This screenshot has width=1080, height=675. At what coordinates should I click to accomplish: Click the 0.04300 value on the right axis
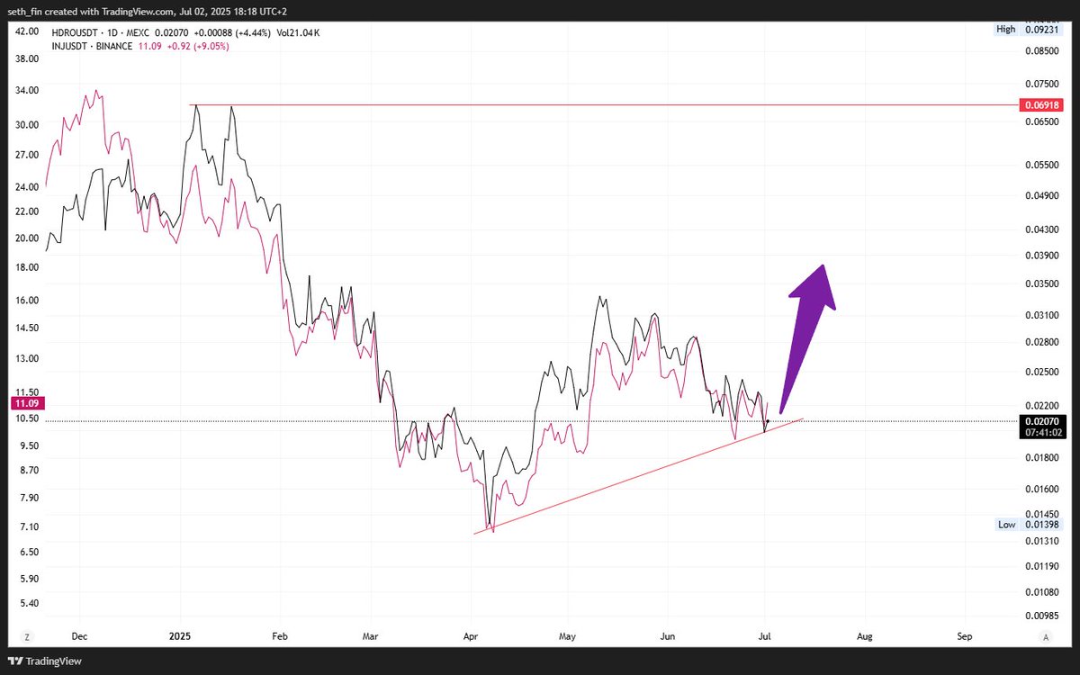point(1043,229)
